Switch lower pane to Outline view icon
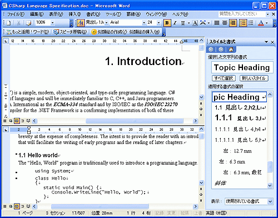This screenshot has width=278, height=218. 23,206
